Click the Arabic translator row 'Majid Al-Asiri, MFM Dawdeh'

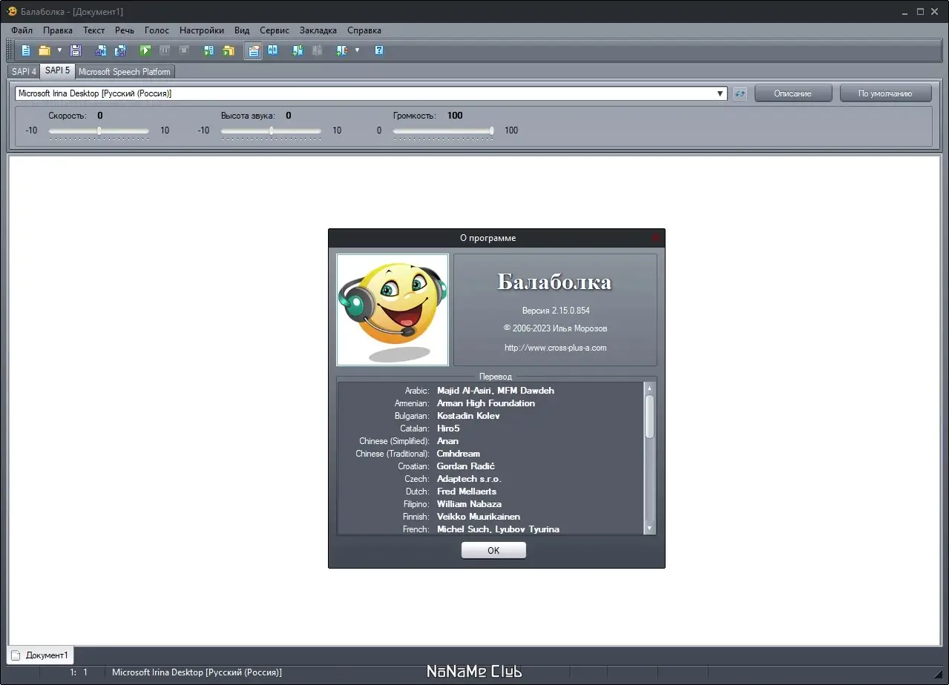pyautogui.click(x=496, y=391)
